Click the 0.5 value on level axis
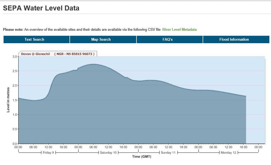271x165 pixels. pyautogui.click(x=14, y=129)
